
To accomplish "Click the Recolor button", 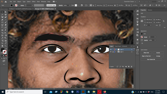I will pos(158,53).
